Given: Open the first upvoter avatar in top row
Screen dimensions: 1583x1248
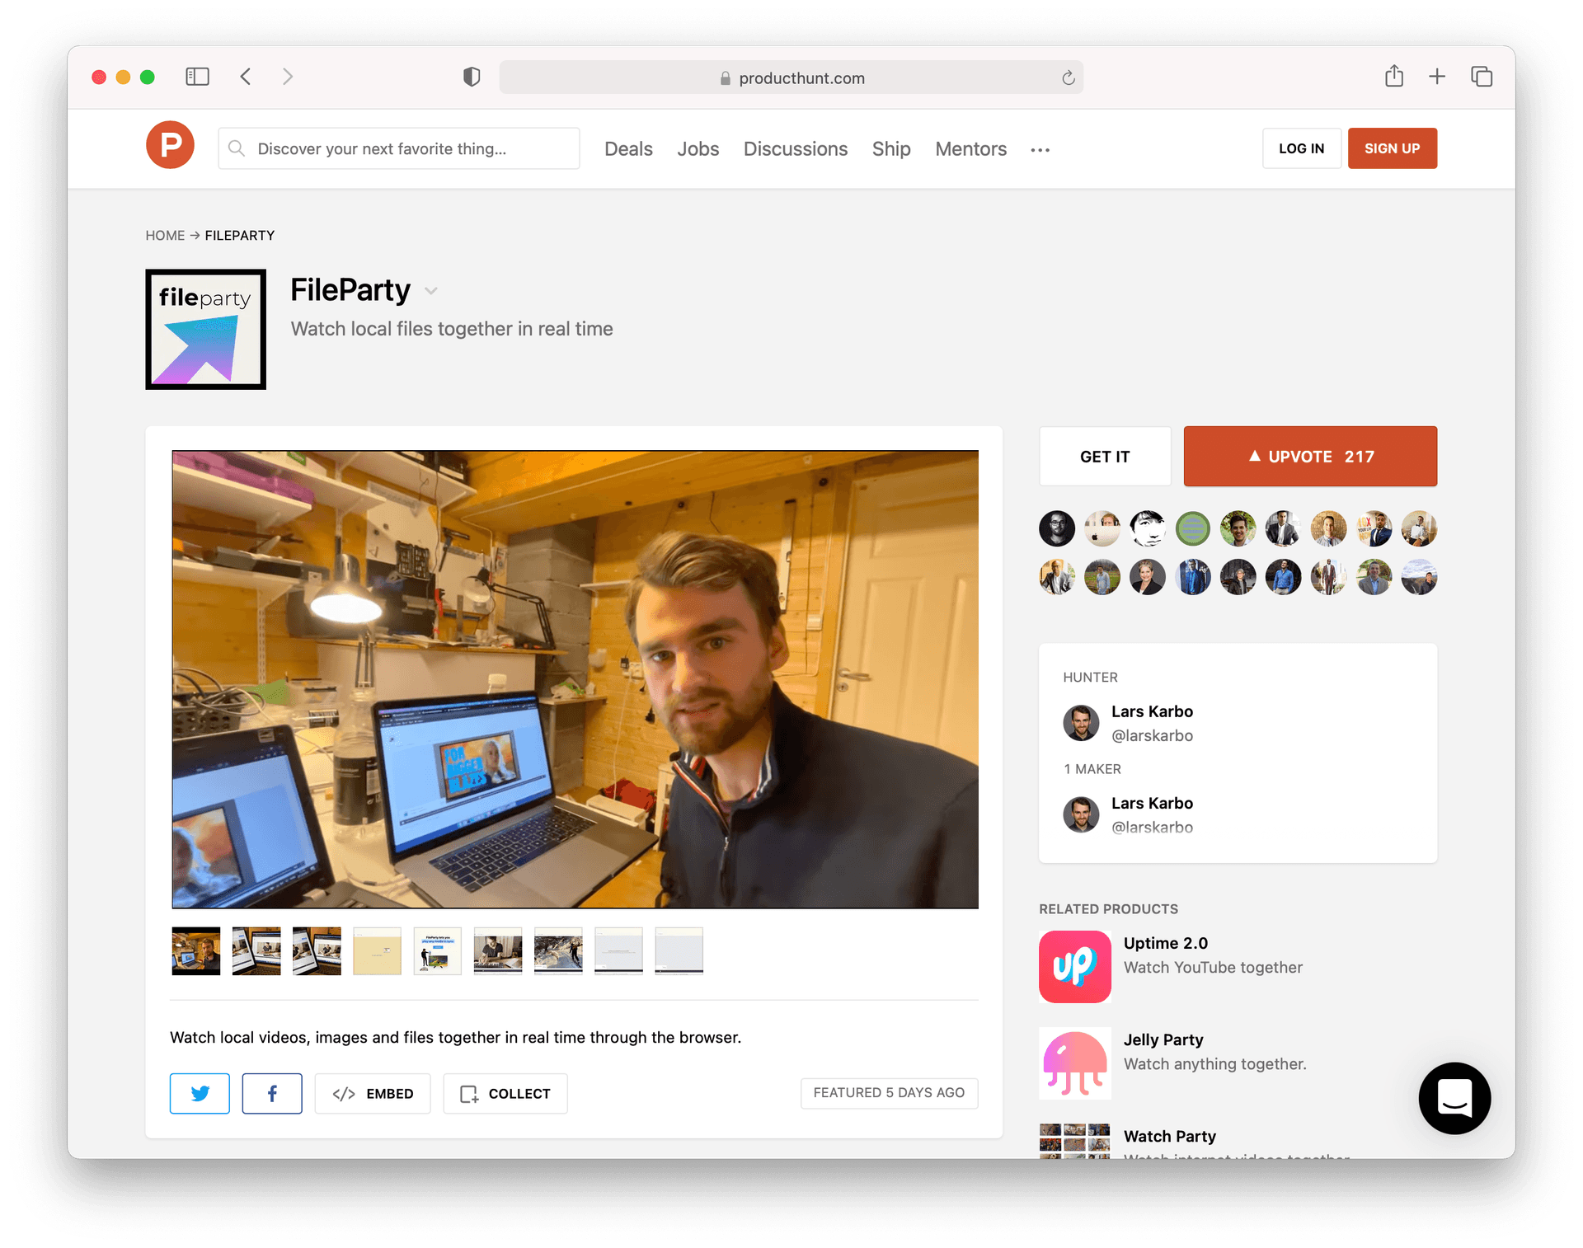Looking at the screenshot, I should click(1057, 528).
